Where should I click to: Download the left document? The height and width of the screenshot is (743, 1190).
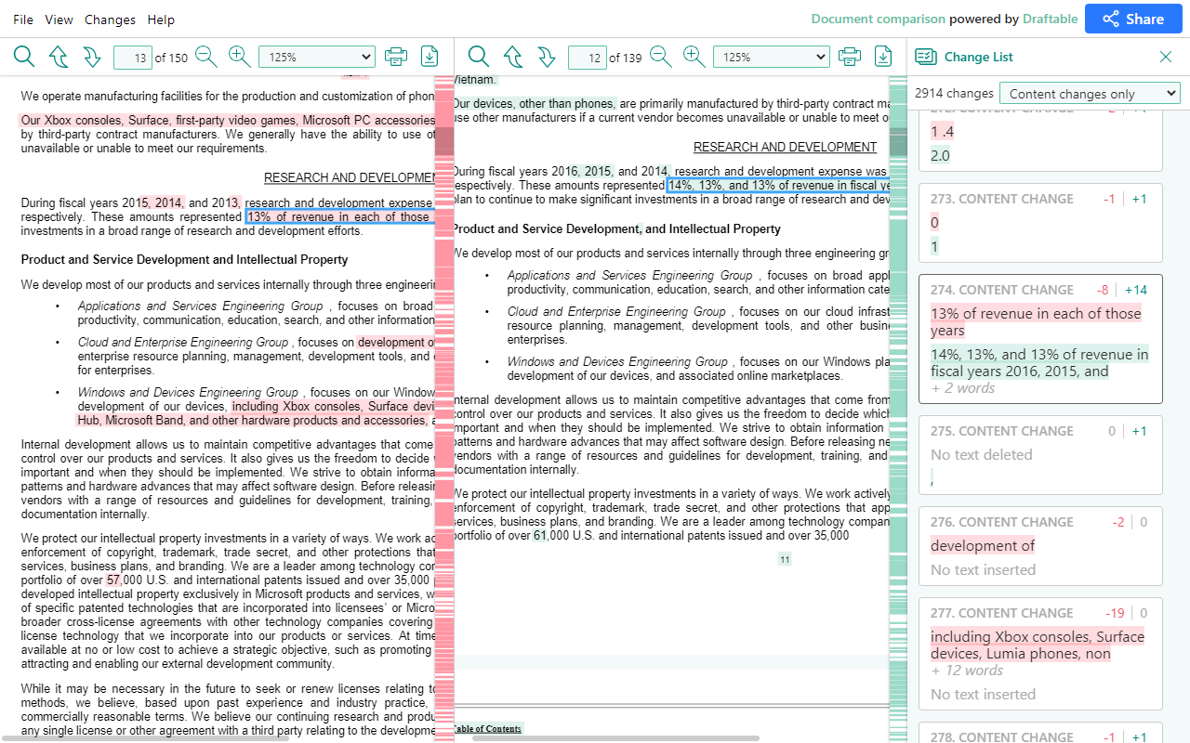click(430, 57)
